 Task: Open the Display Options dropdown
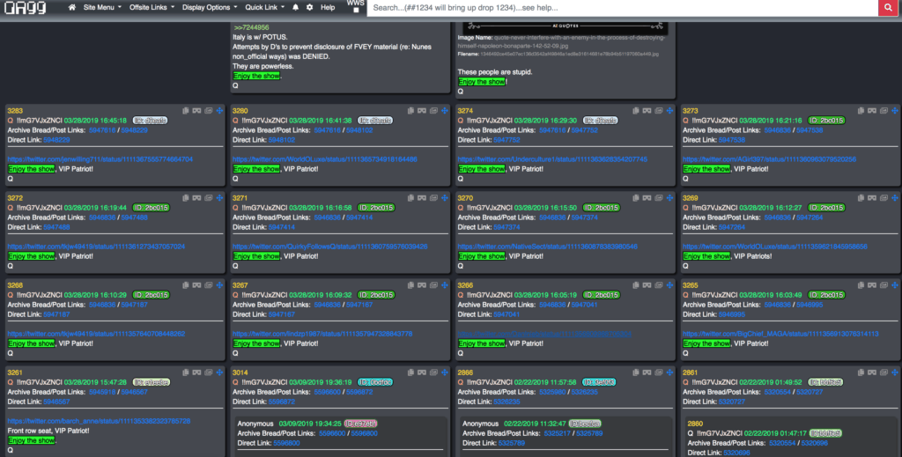pyautogui.click(x=210, y=7)
